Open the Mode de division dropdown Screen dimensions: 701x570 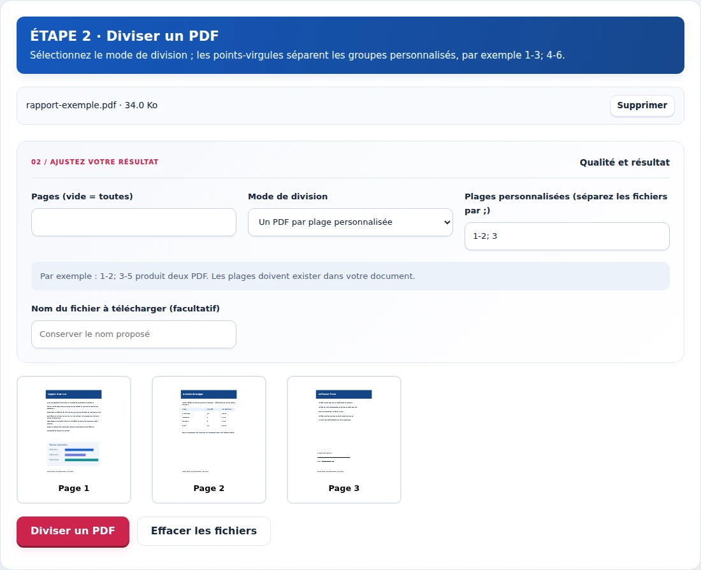(x=350, y=222)
